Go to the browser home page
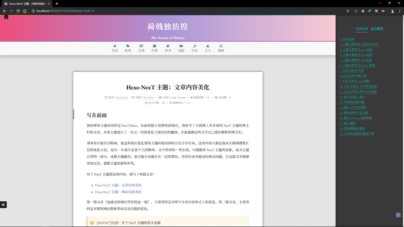This screenshot has height=227, width=404. 25,11
